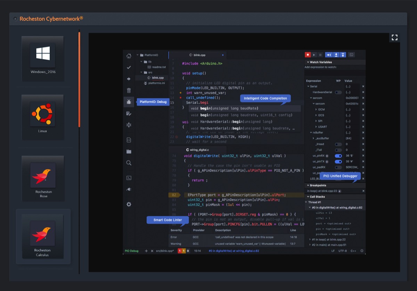The image size is (417, 291).
Task: Click the debugger pause button
Action: coord(320,55)
